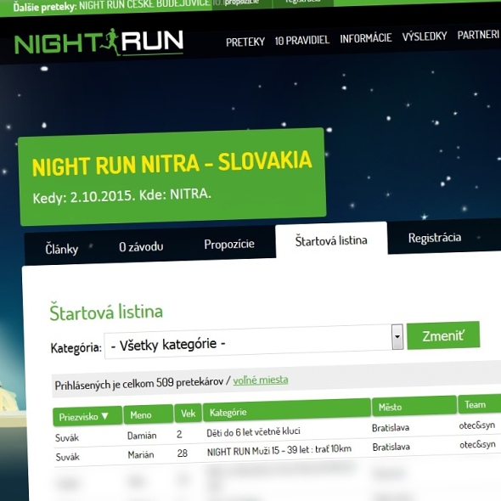Click the Štartová listina page heading
The image size is (501, 501).
tap(106, 312)
